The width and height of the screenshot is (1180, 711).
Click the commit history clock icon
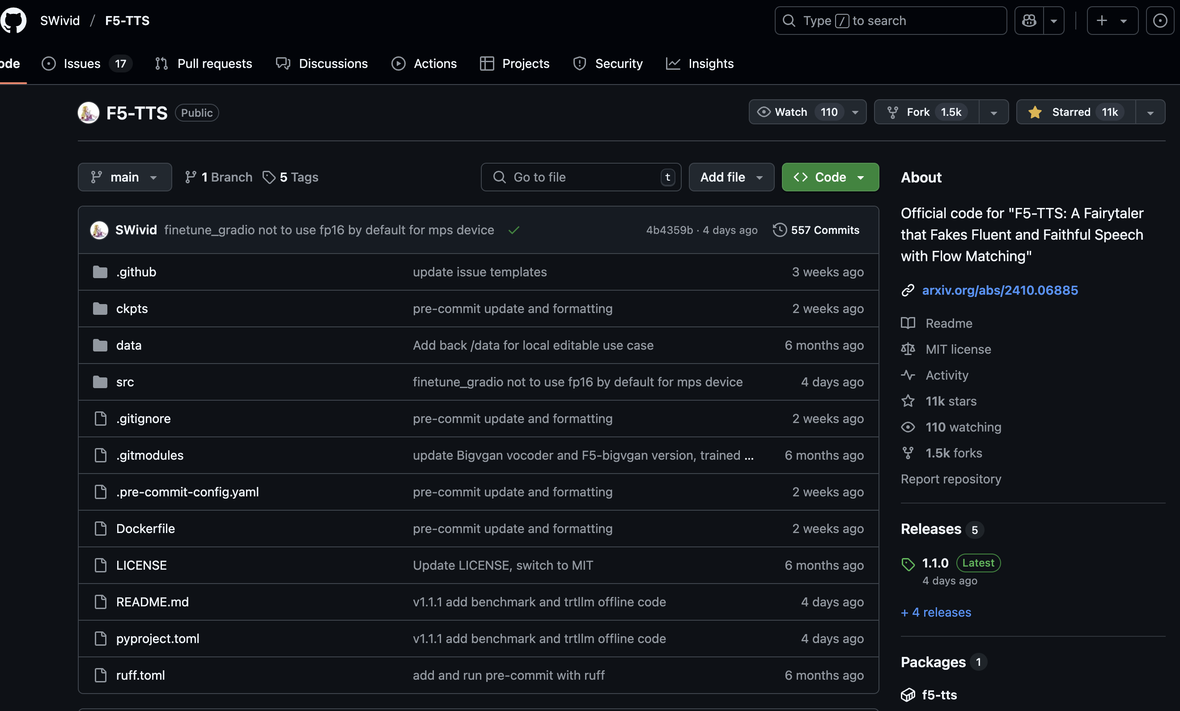pyautogui.click(x=779, y=230)
